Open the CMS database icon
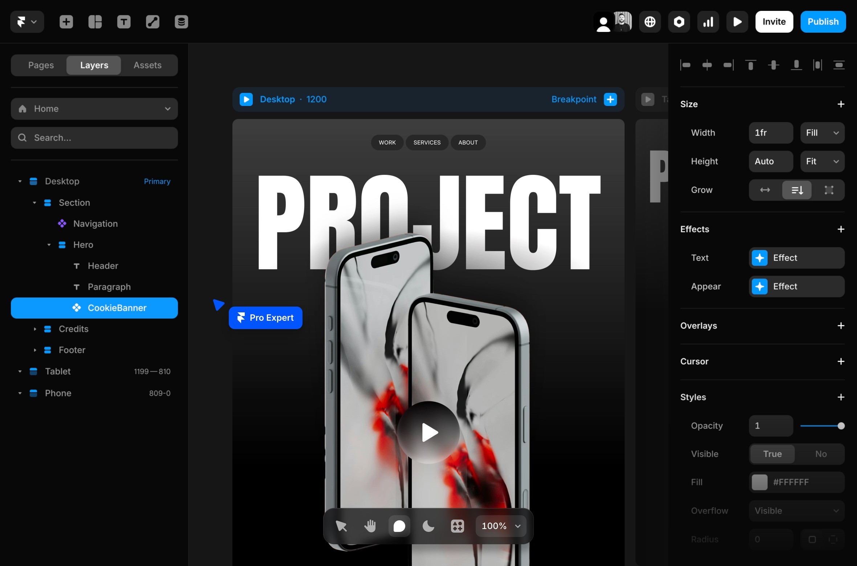 pos(181,22)
